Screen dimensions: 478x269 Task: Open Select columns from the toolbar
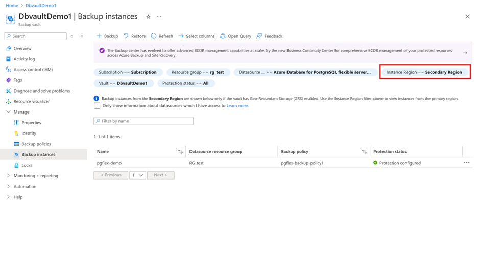[196, 36]
